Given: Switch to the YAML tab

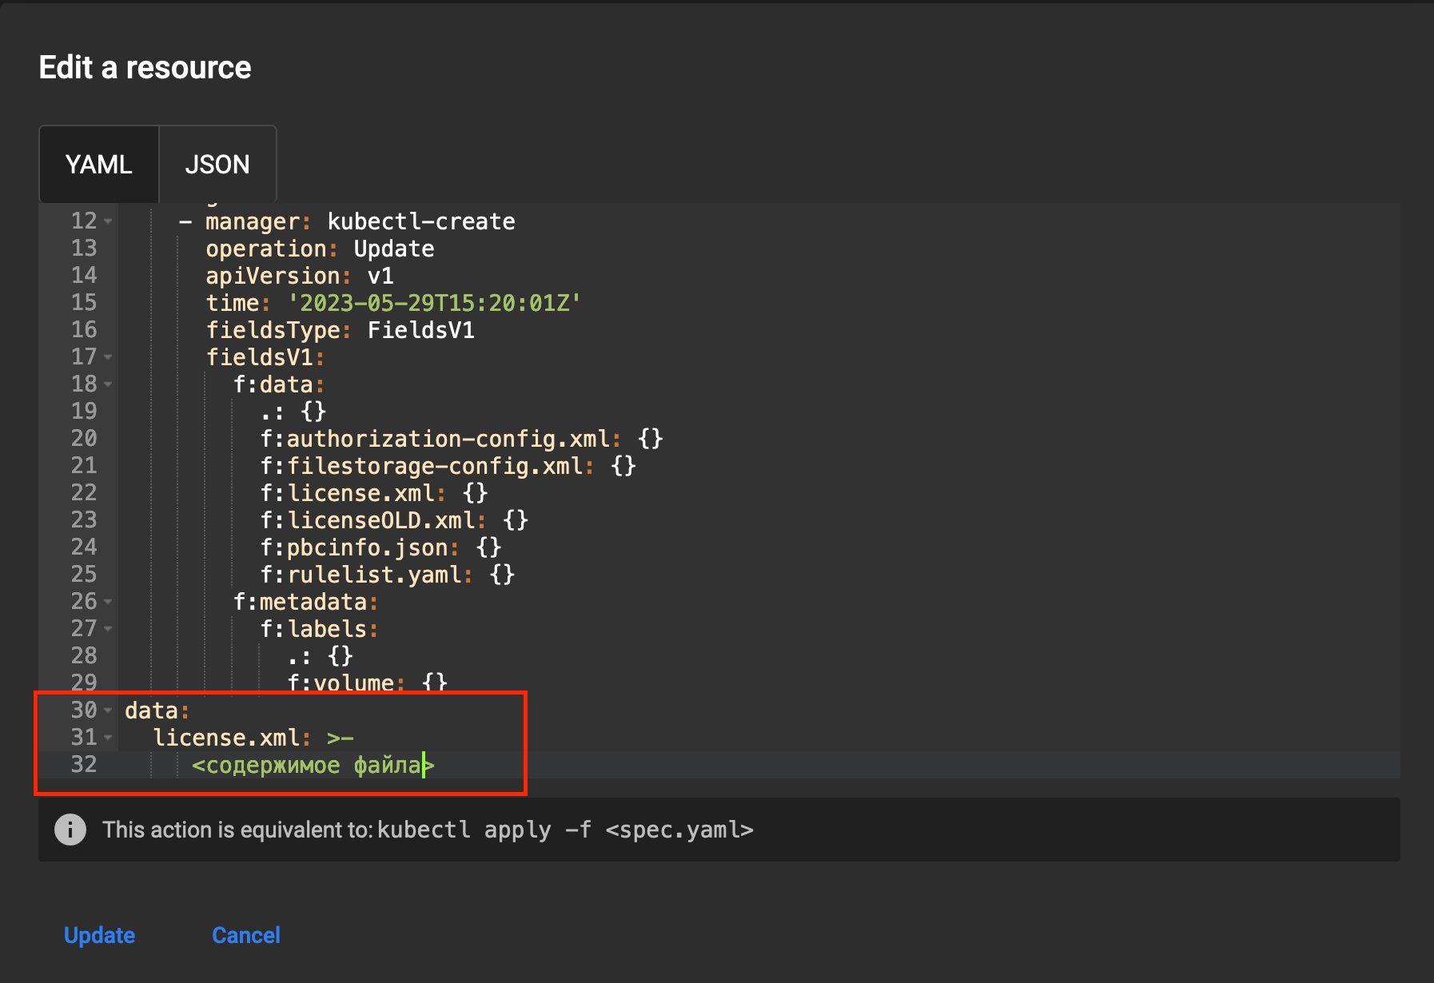Looking at the screenshot, I should click(99, 165).
